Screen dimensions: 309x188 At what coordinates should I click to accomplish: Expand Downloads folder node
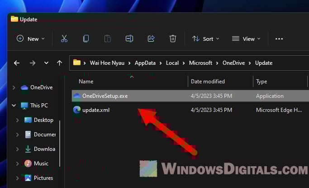pyautogui.click(x=17, y=149)
